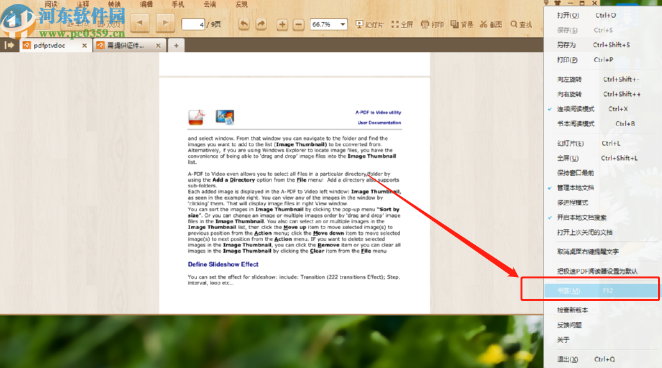
Task: Click the 'Define Slideshow Effect' heading
Action: [223, 264]
